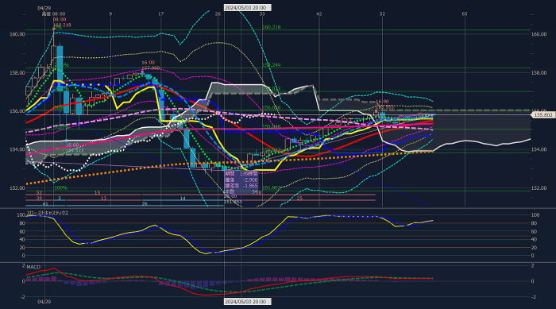Click the 04/29 date label at top
556x309 pixels.
tap(44, 8)
